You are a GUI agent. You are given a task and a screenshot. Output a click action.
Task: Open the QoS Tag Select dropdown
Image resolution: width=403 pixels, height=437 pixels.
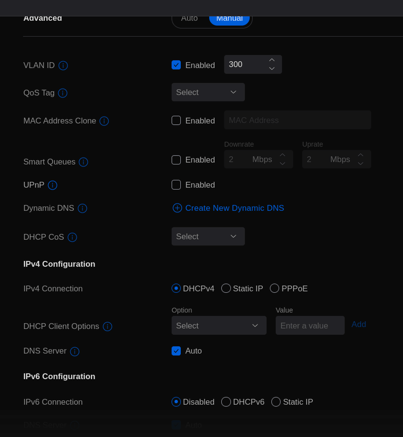coord(208,92)
